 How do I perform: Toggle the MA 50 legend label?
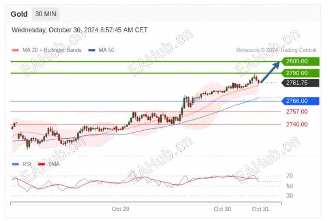106,50
